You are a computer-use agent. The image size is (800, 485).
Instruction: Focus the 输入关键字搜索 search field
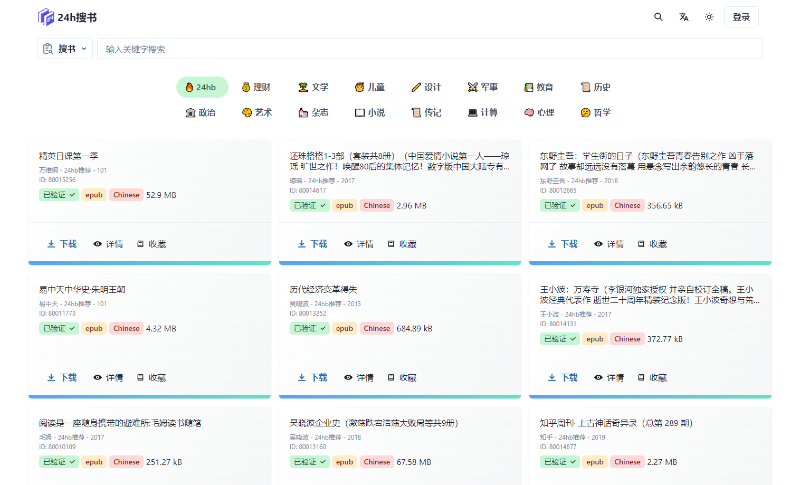[x=430, y=49]
